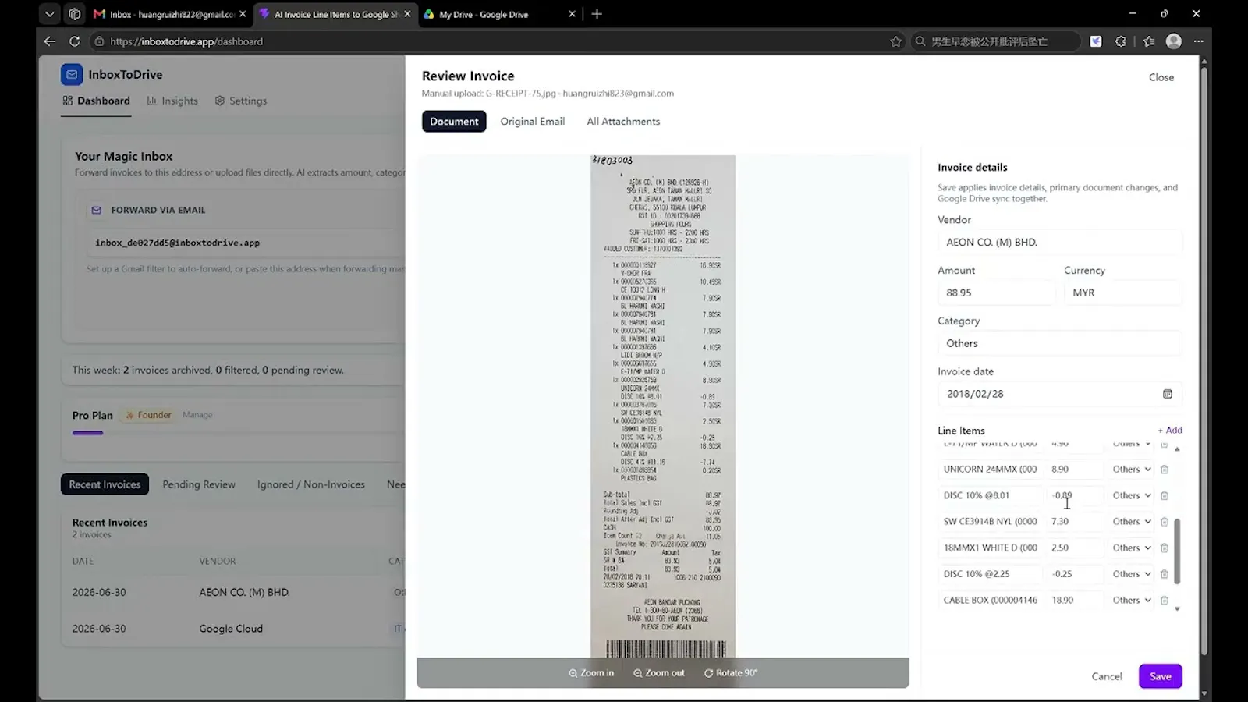Click the sidebar panel icon next to search box
Screen dimensions: 1248x702
coord(1096,41)
